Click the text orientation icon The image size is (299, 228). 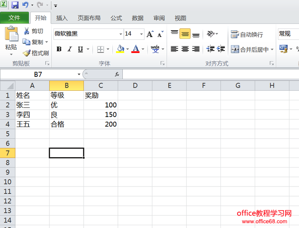pyautogui.click(x=210, y=34)
